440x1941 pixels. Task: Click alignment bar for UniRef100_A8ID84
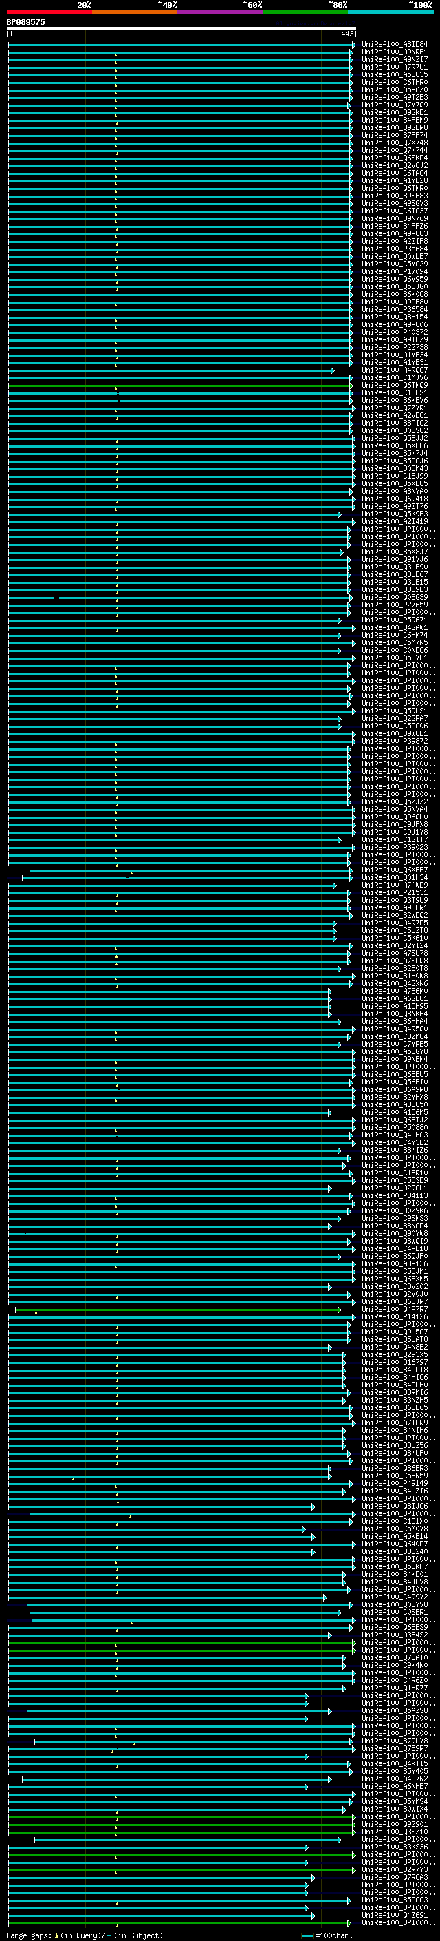tap(181, 45)
